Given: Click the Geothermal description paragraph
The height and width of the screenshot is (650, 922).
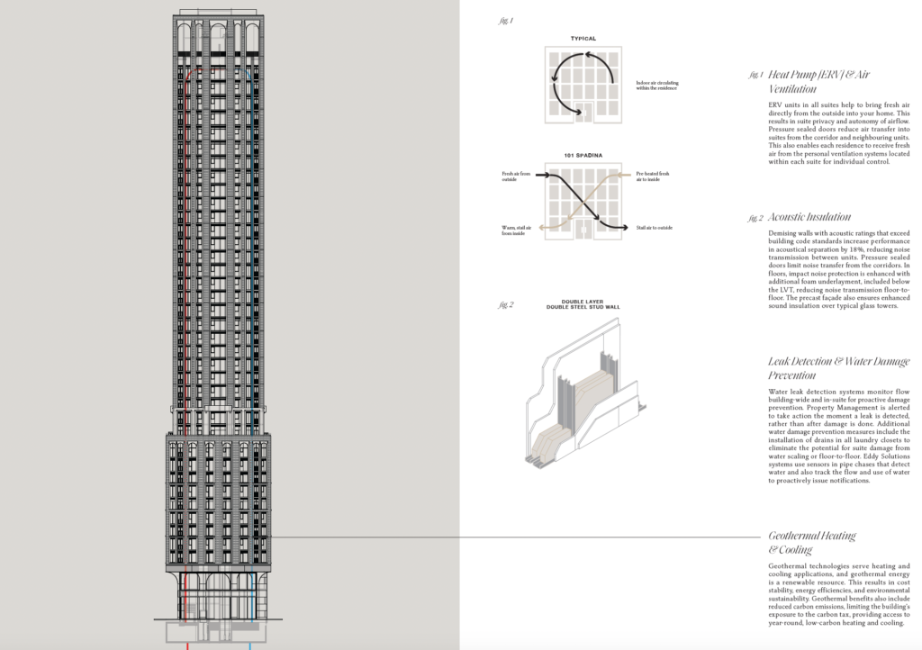Looking at the screenshot, I should (x=839, y=594).
